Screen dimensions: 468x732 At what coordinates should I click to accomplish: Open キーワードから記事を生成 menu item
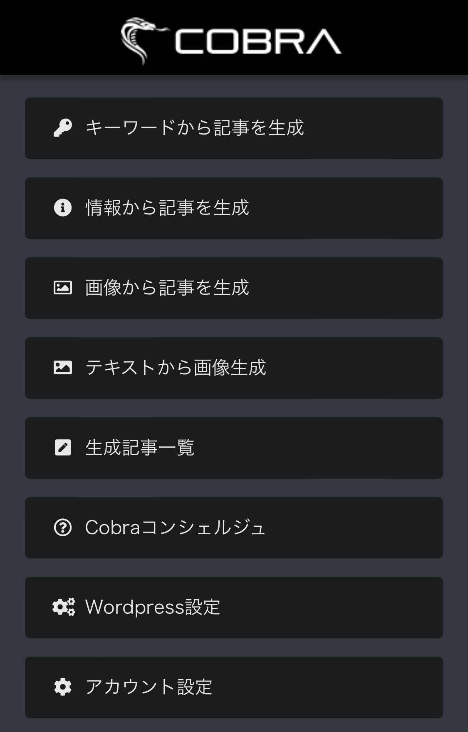pyautogui.click(x=195, y=128)
